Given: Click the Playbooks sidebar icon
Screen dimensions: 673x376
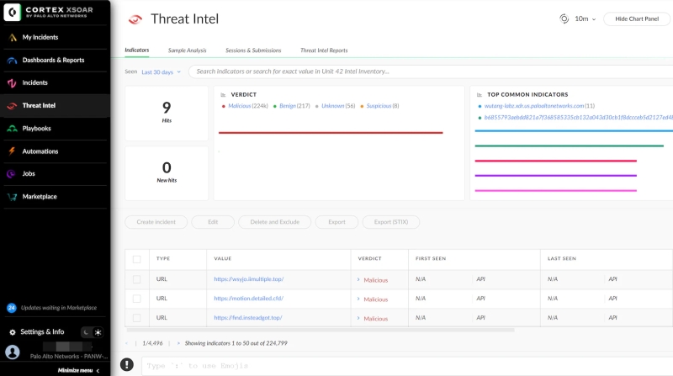Looking at the screenshot, I should point(12,129).
